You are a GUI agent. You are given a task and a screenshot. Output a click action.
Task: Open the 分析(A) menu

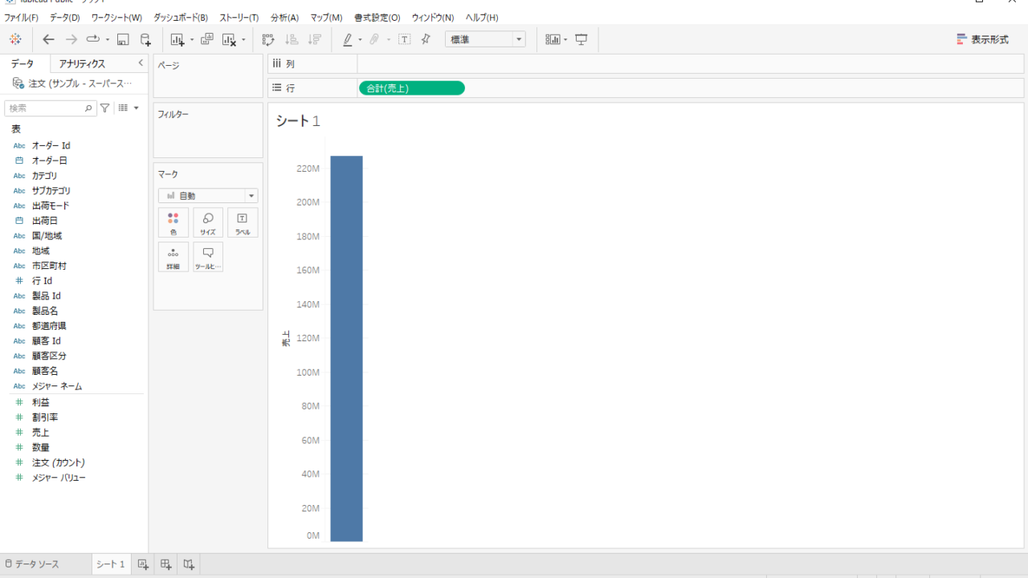click(284, 18)
